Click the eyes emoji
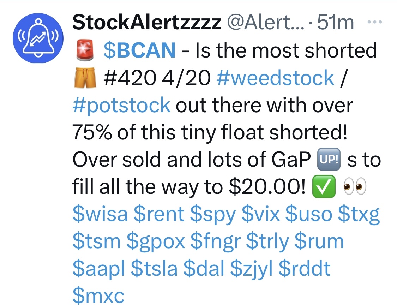The image size is (397, 305). click(x=354, y=187)
